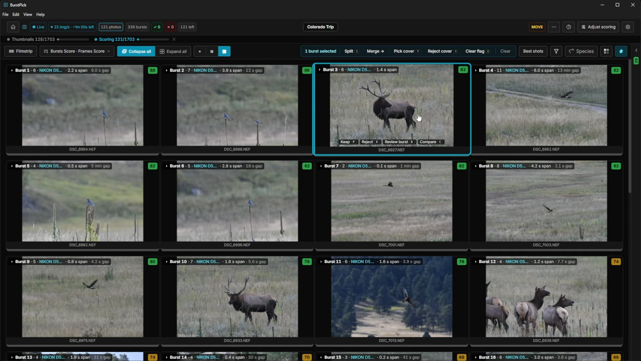Click Merge in the selection bar
This screenshot has height=361, width=641.
375,51
